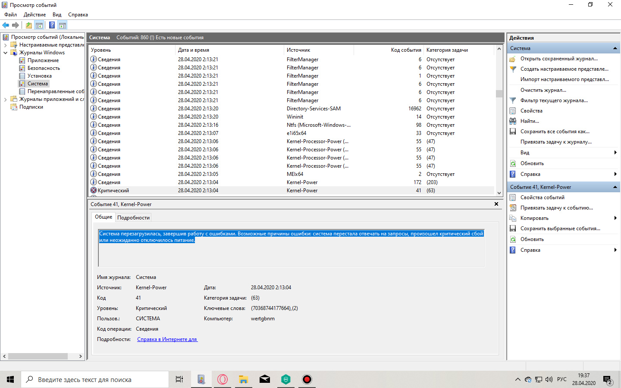Click the open saved log folder icon
This screenshot has width=621, height=388.
pos(513,59)
